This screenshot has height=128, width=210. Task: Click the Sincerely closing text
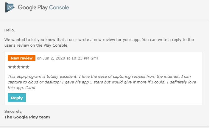click(x=13, y=112)
